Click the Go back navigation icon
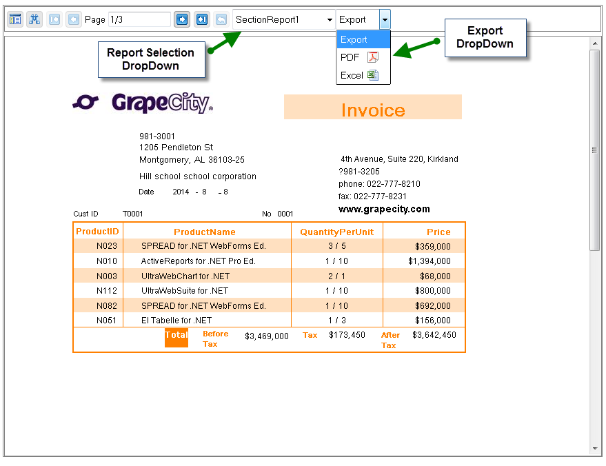 coord(221,19)
